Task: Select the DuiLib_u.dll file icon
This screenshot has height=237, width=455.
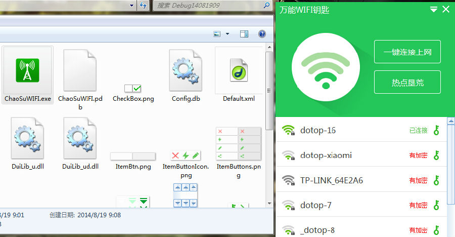Action: click(28, 138)
